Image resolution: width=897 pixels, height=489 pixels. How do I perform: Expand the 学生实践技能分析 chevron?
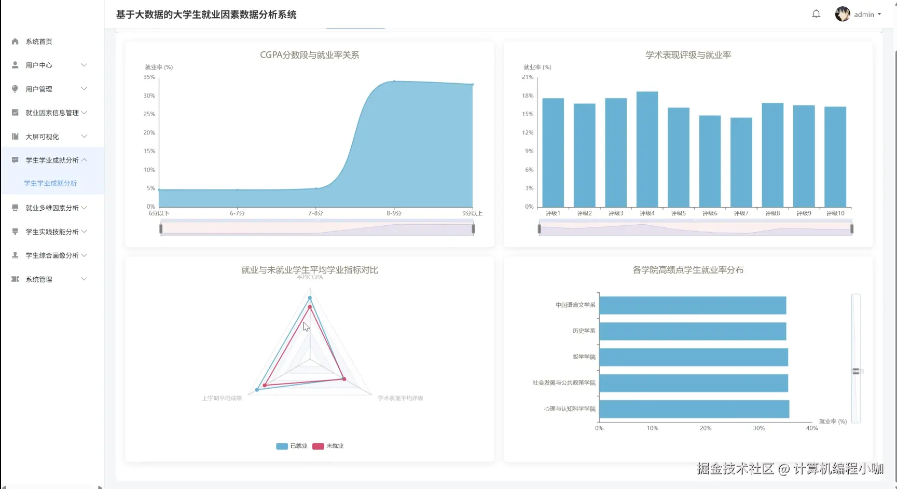84,232
